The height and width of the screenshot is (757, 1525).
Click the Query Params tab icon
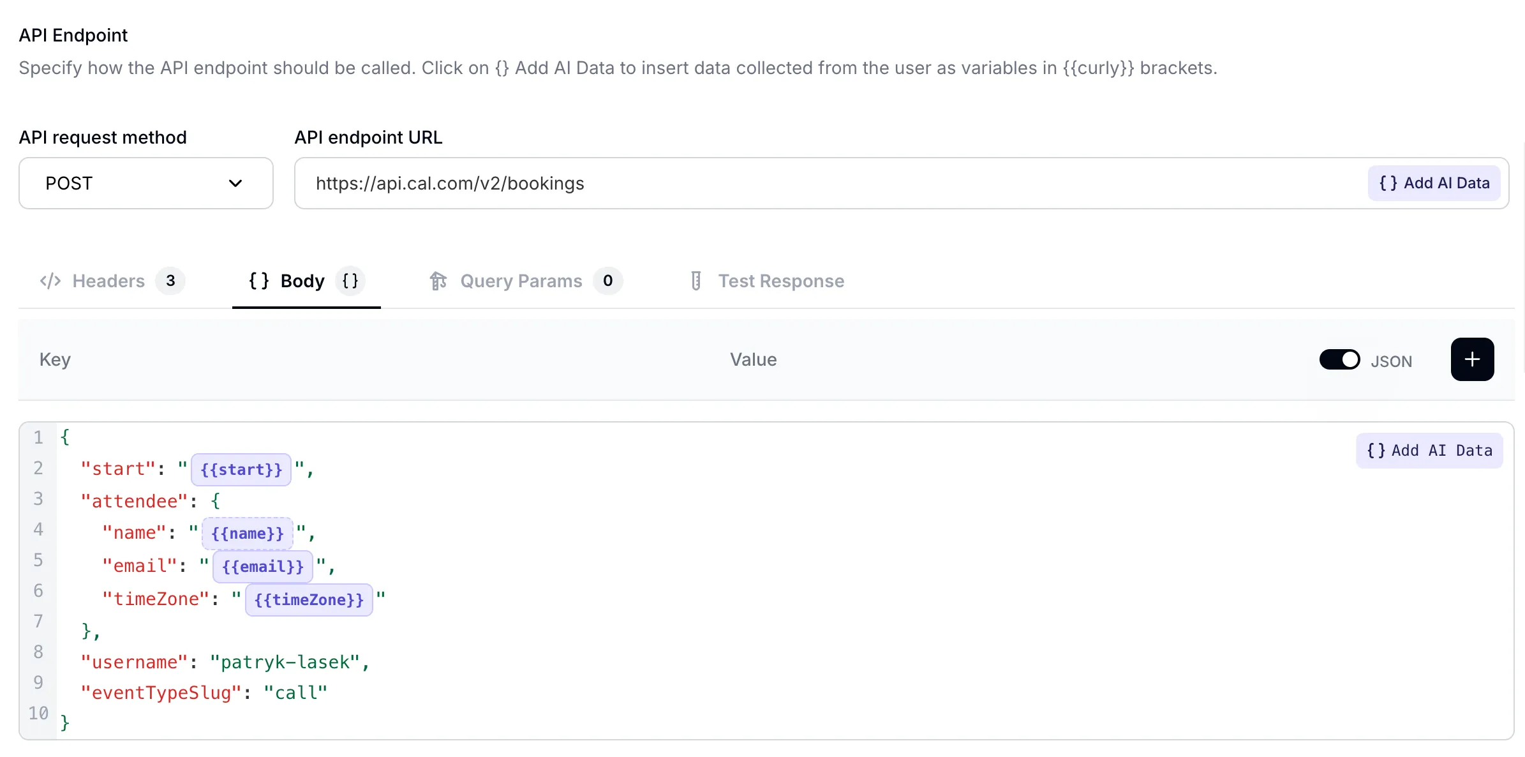tap(438, 281)
